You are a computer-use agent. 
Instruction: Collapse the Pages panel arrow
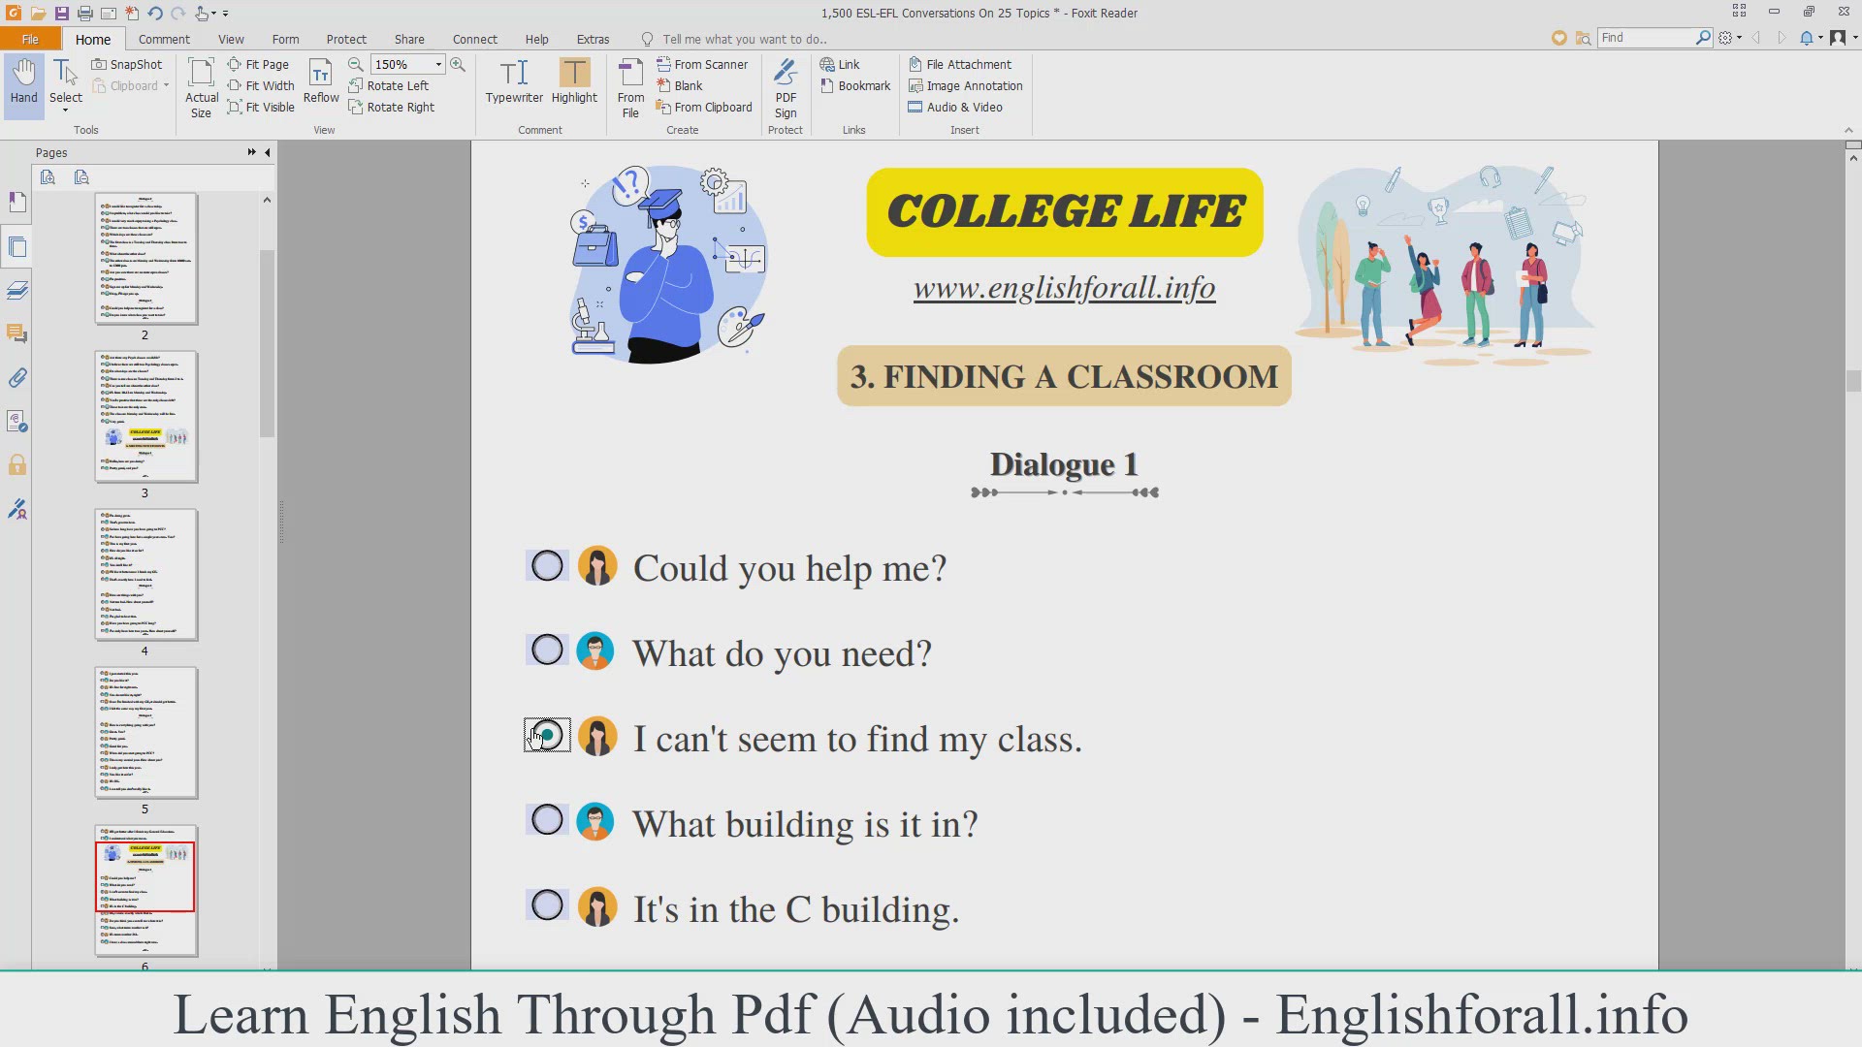[268, 152]
